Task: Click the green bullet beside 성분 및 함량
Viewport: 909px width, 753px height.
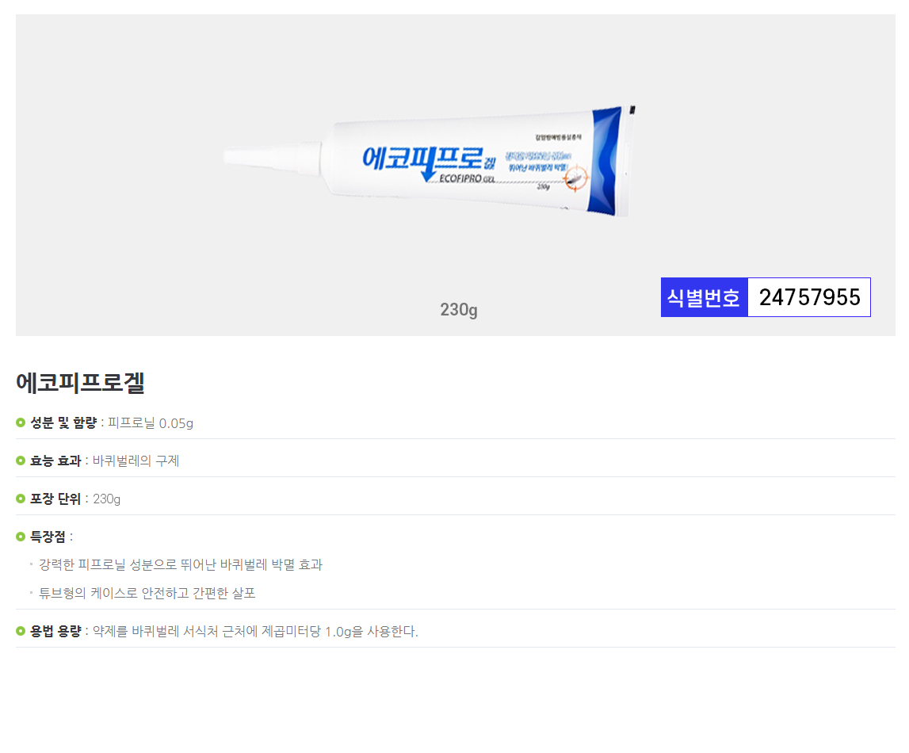Action: 21,422
